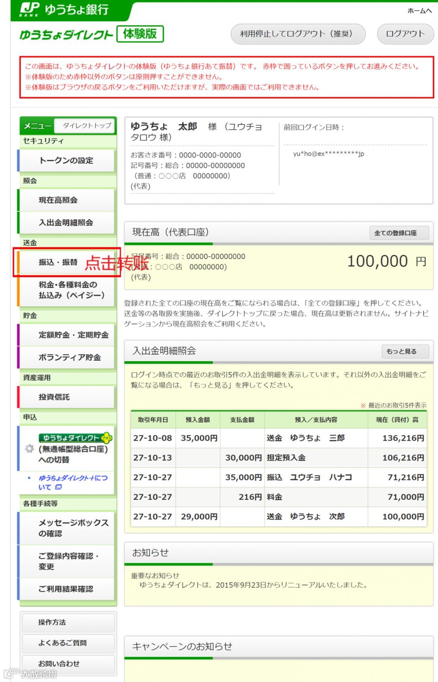Click 担定預入金 entry
This screenshot has height=682, width=438.
click(x=286, y=458)
